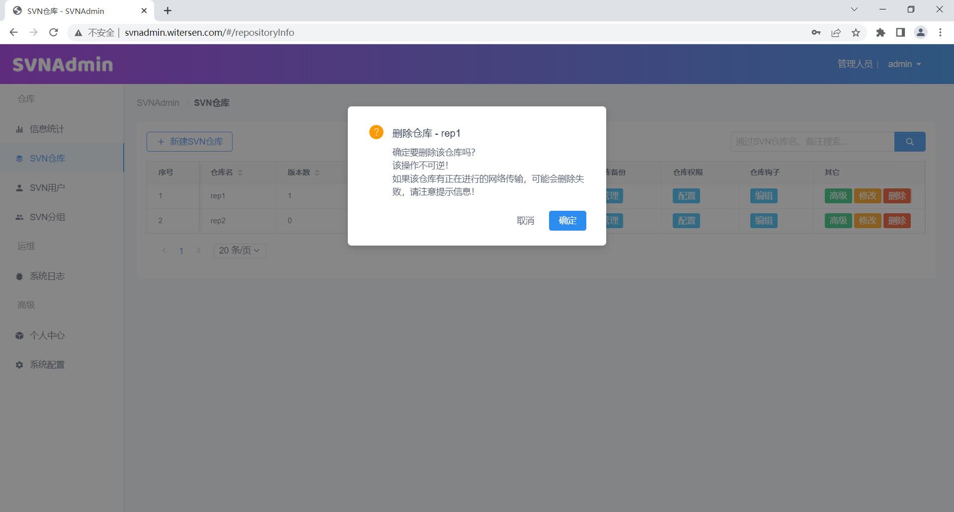Image resolution: width=954 pixels, height=512 pixels.
Task: Expand the admin user dropdown
Action: (904, 64)
